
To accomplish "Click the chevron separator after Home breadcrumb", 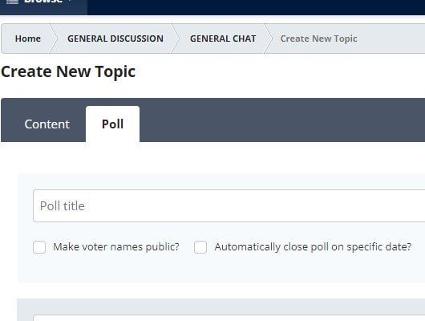I will [54, 39].
